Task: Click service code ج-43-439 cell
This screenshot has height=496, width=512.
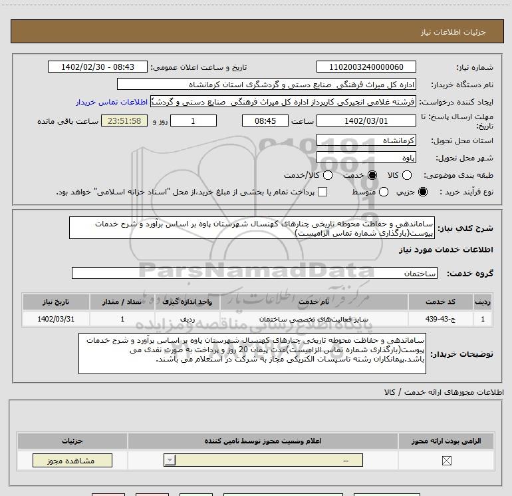Action: click(440, 319)
